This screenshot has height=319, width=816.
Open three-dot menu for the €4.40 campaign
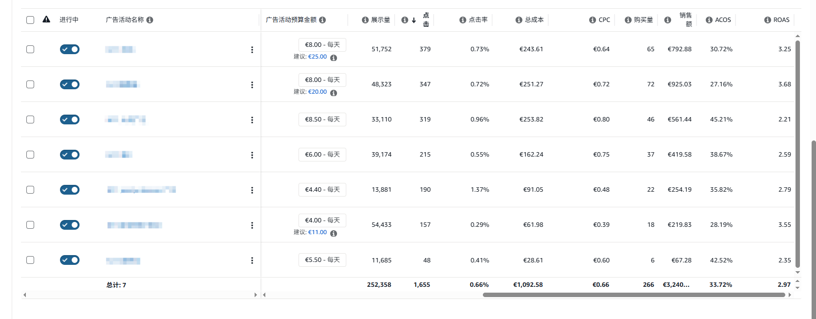(x=252, y=190)
